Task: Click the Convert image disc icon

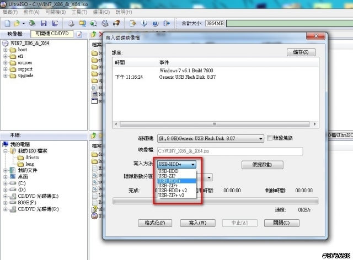Action: [x=93, y=23]
